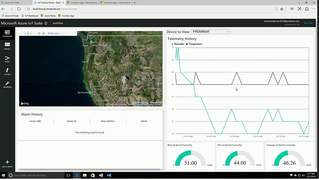Open Visual Studio Code from taskbar

click(x=109, y=175)
